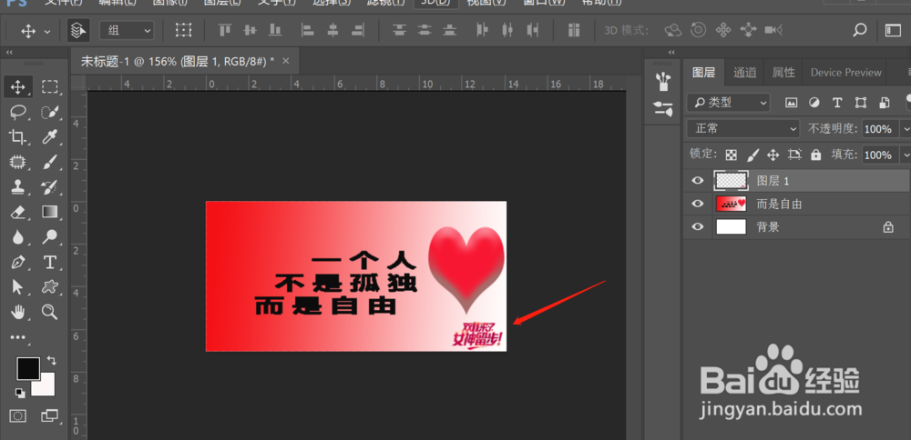Screen dimensions: 911x440
Task: Select the Crop tool
Action: [x=17, y=136]
